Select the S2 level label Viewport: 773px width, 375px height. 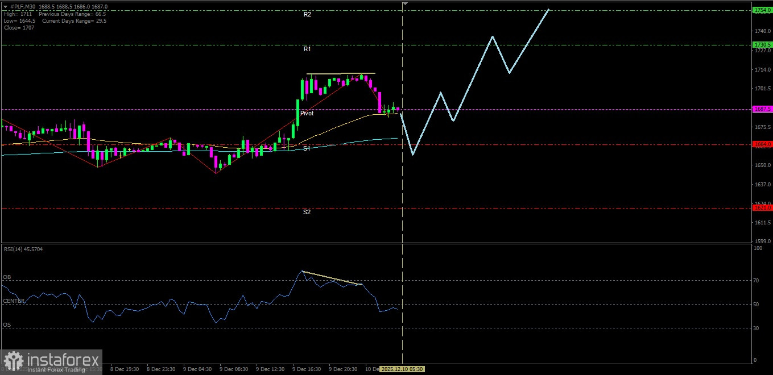click(x=307, y=212)
